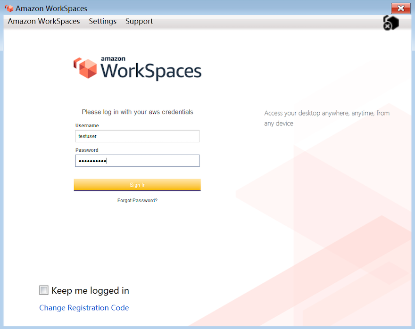Focus the Password input field

pyautogui.click(x=137, y=161)
